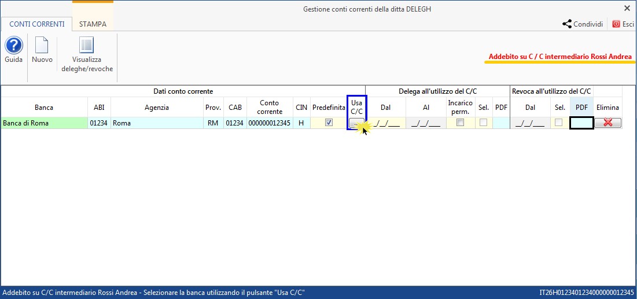The width and height of the screenshot is (637, 299).
Task: Click the Revoca PDF cell
Action: click(581, 123)
